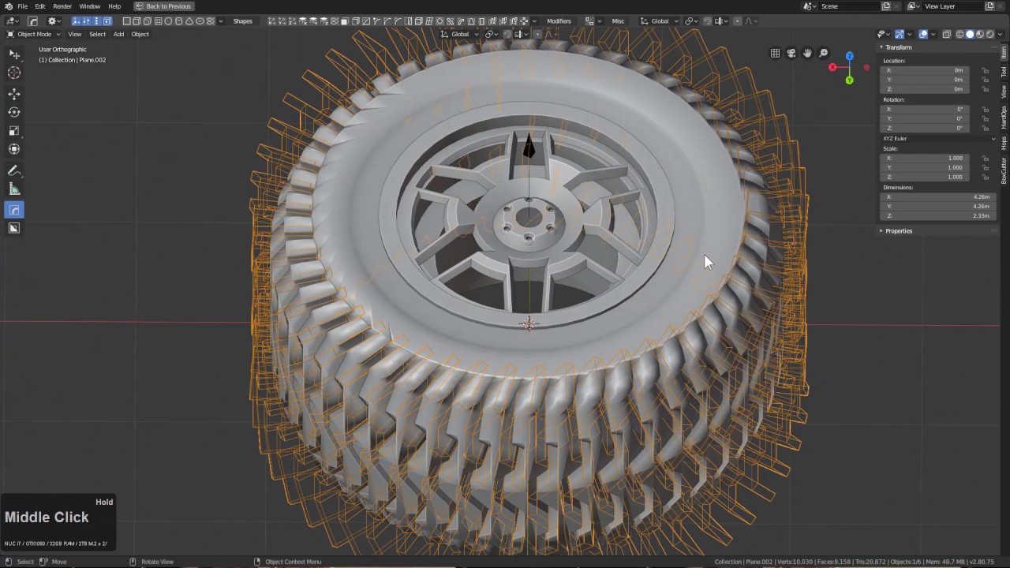1010x568 pixels.
Task: Open viewport Add menu
Action: pos(118,34)
